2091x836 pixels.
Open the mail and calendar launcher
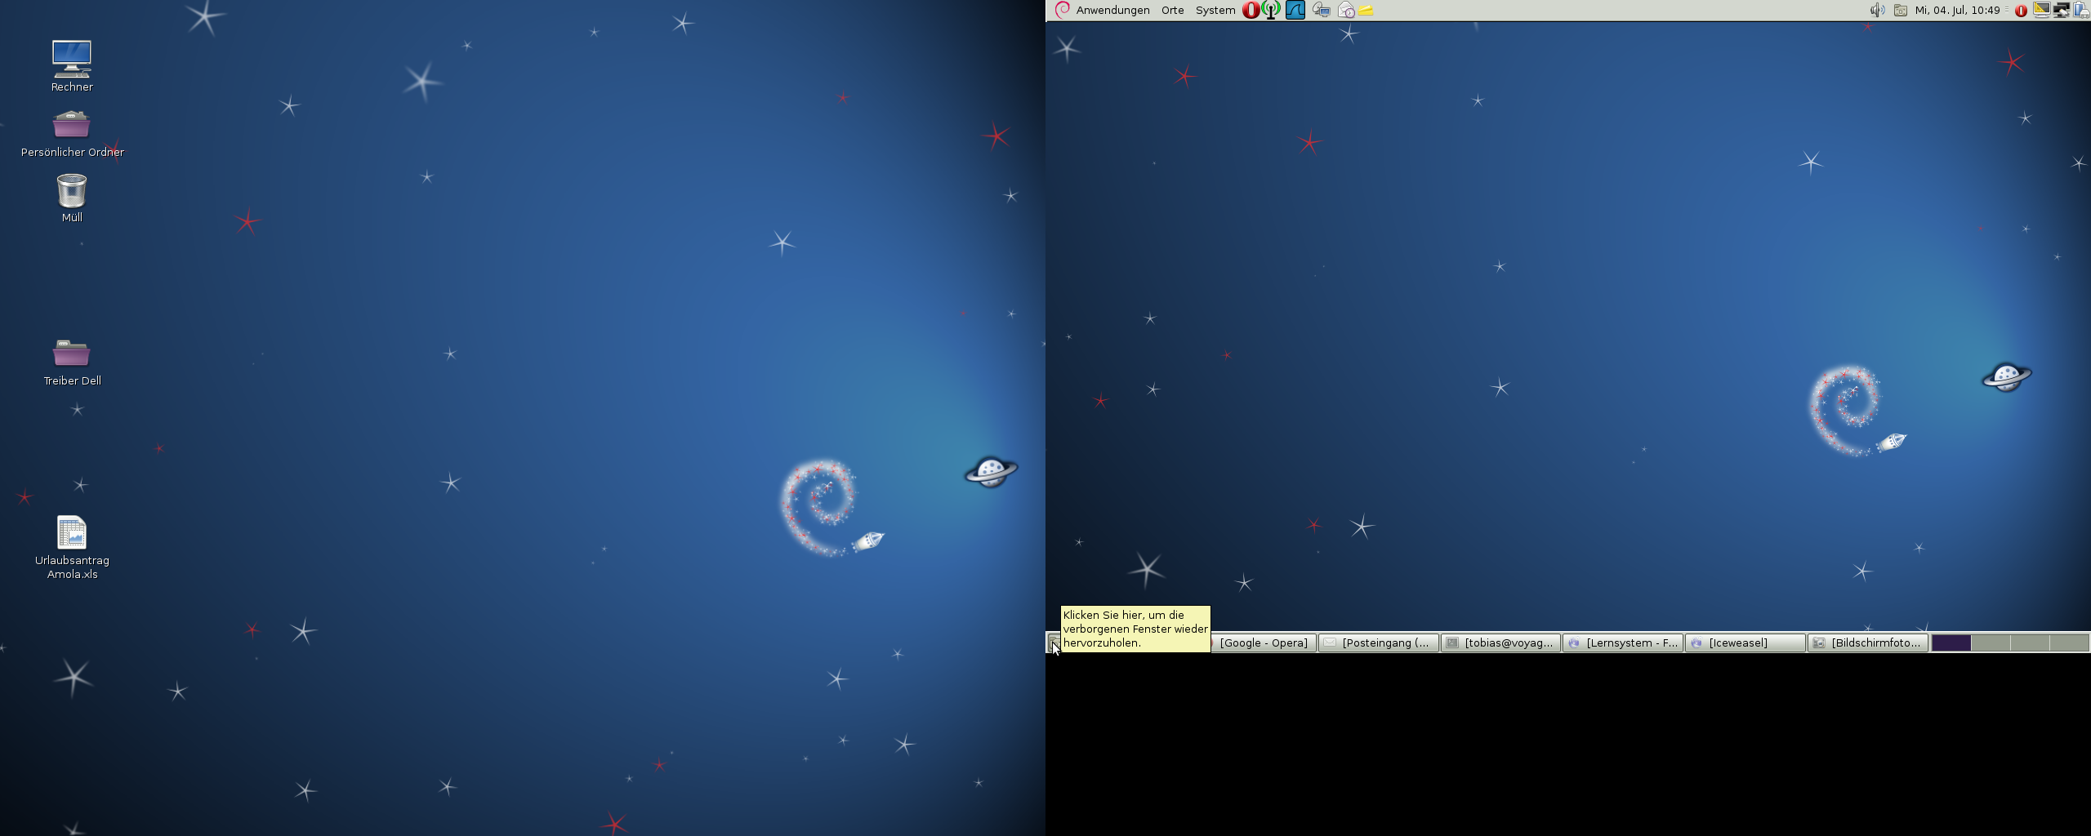(x=1346, y=11)
